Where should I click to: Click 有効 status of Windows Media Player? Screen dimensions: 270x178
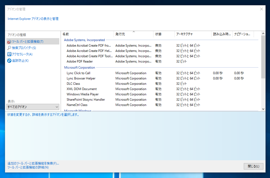[x=158, y=94]
